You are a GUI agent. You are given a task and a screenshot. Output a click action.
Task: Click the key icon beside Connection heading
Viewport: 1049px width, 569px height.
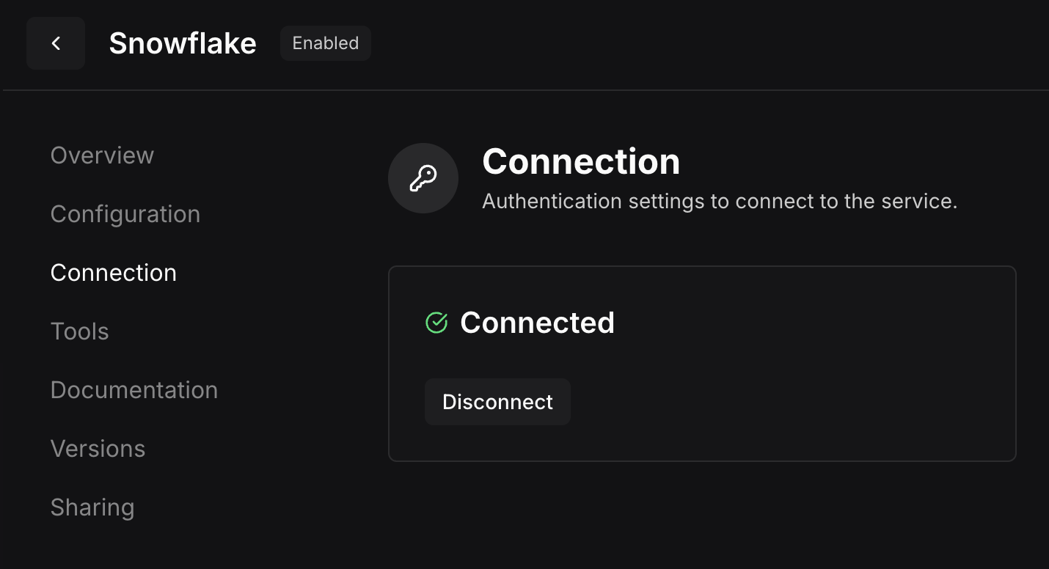click(423, 178)
